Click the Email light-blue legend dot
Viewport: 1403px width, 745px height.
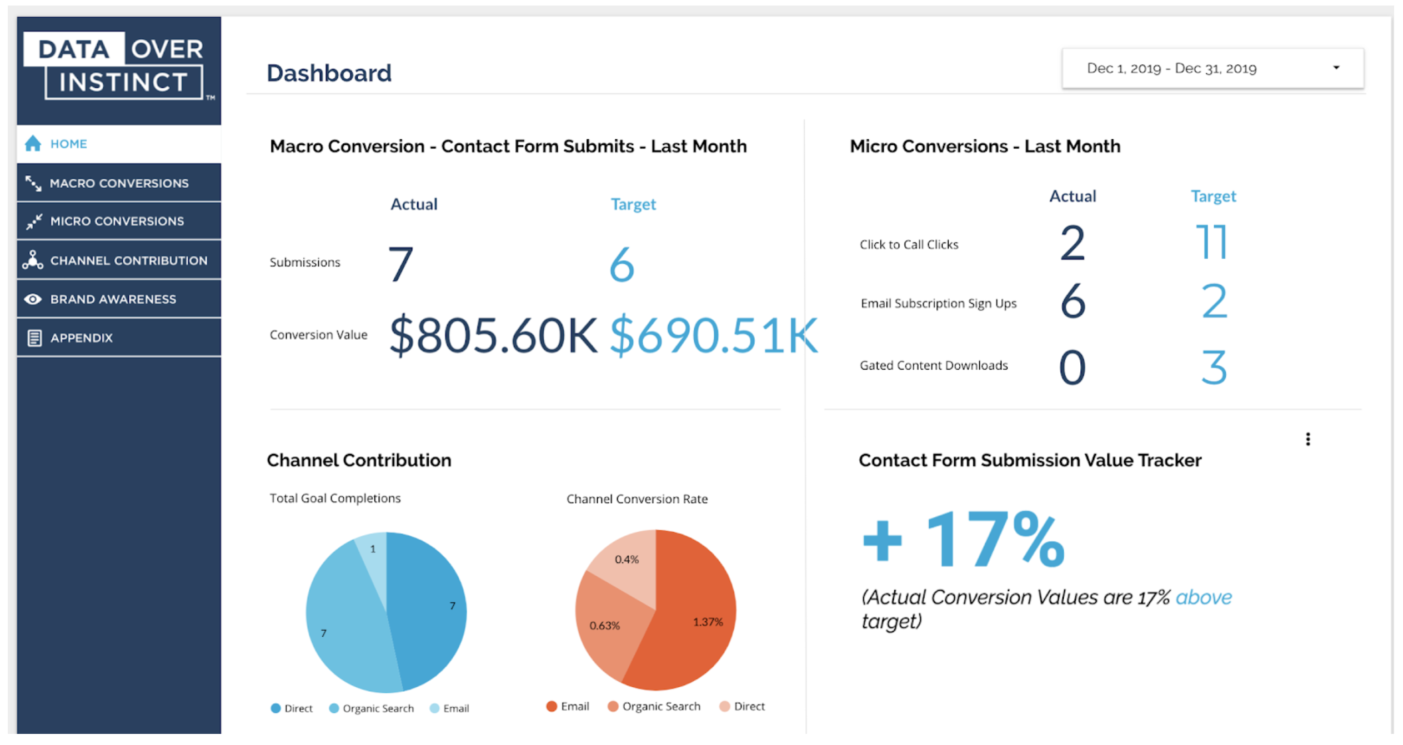pyautogui.click(x=435, y=708)
